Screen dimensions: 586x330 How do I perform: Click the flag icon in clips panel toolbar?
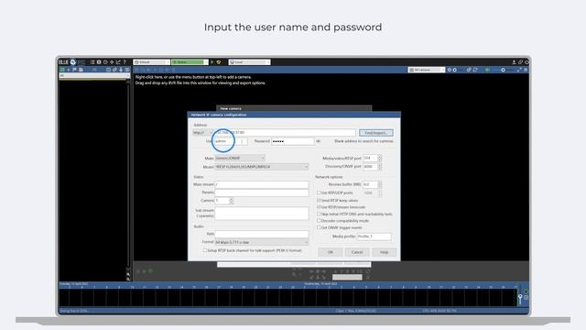coord(74,70)
